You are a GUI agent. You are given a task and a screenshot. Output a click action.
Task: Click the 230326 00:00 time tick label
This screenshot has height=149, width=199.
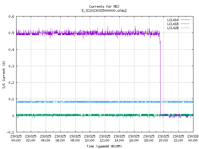pyautogui.click(x=193, y=138)
